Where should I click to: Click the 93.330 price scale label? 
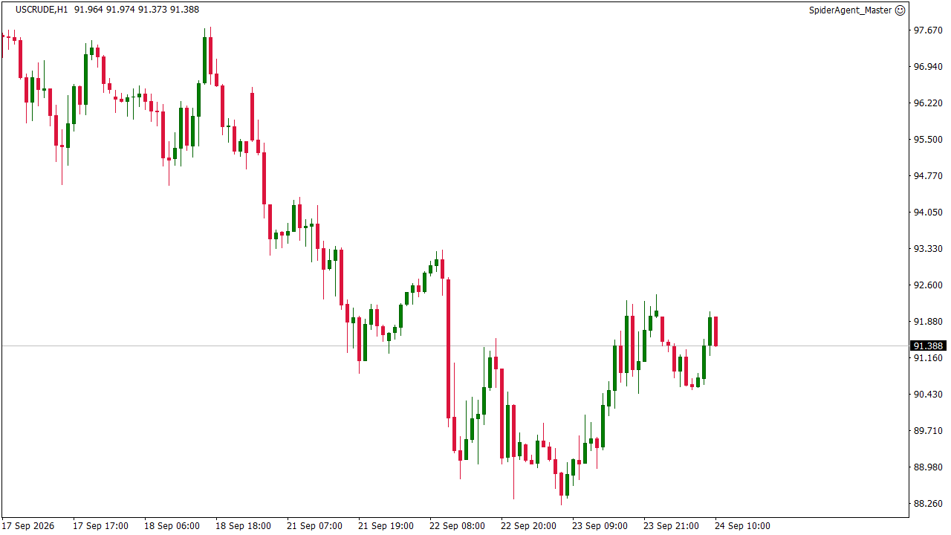(x=928, y=248)
